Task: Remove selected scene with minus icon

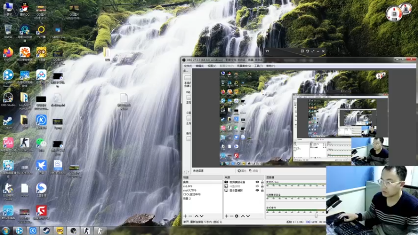Action: click(190, 216)
